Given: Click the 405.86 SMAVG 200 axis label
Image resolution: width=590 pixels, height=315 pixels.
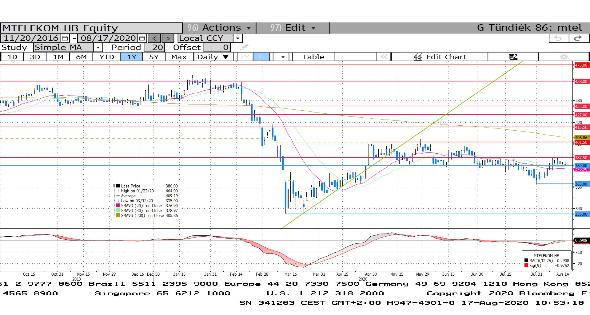Looking at the screenshot, I should pos(581,138).
